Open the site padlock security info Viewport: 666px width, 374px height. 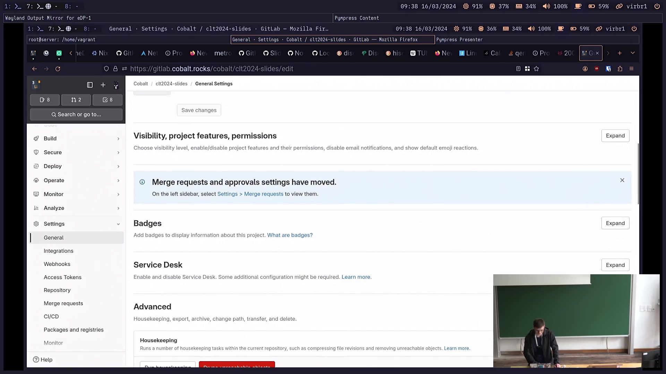[x=116, y=69]
